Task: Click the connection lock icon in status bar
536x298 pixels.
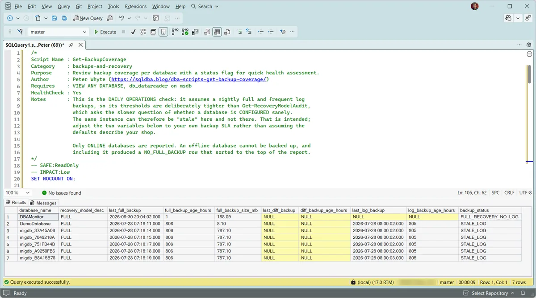Action: tap(353, 282)
